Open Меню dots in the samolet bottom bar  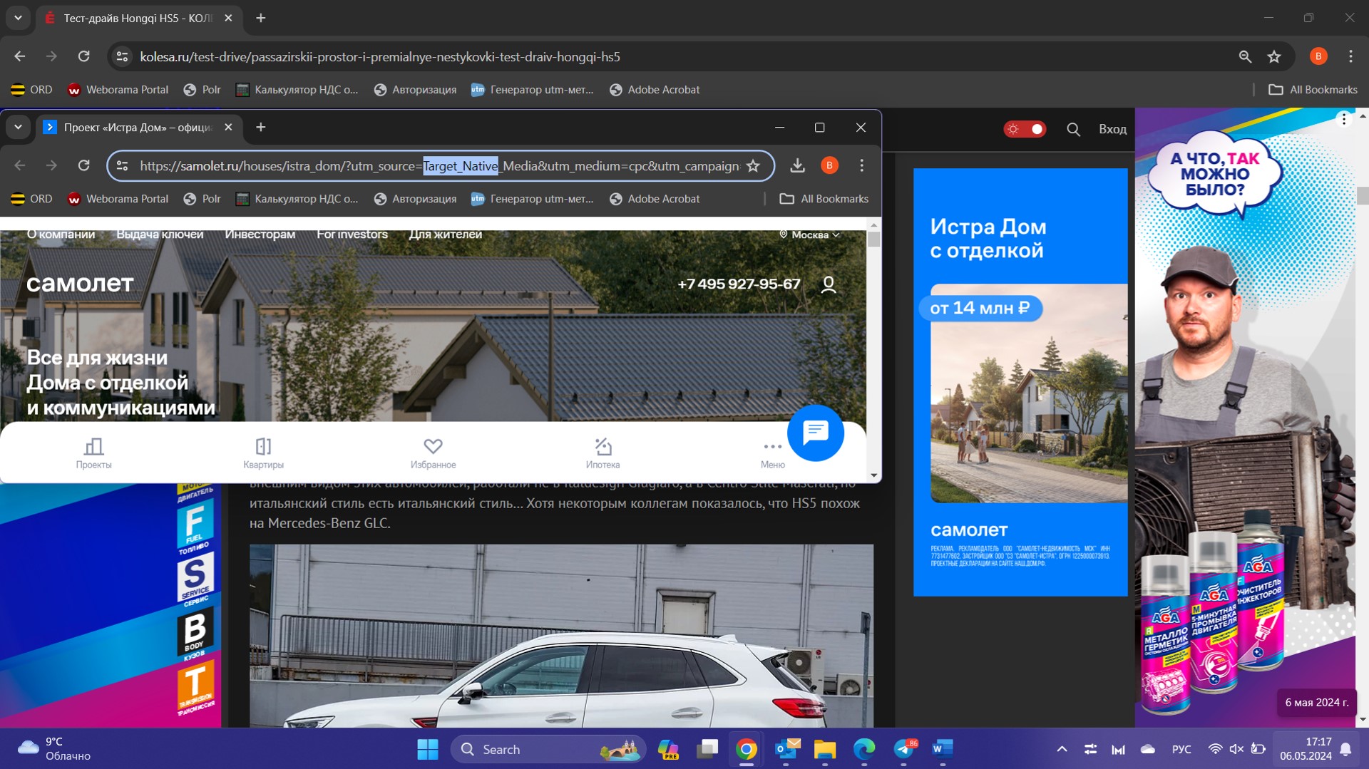772,453
